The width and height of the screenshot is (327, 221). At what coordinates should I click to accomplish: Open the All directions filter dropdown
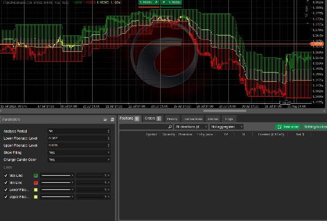coord(191,127)
